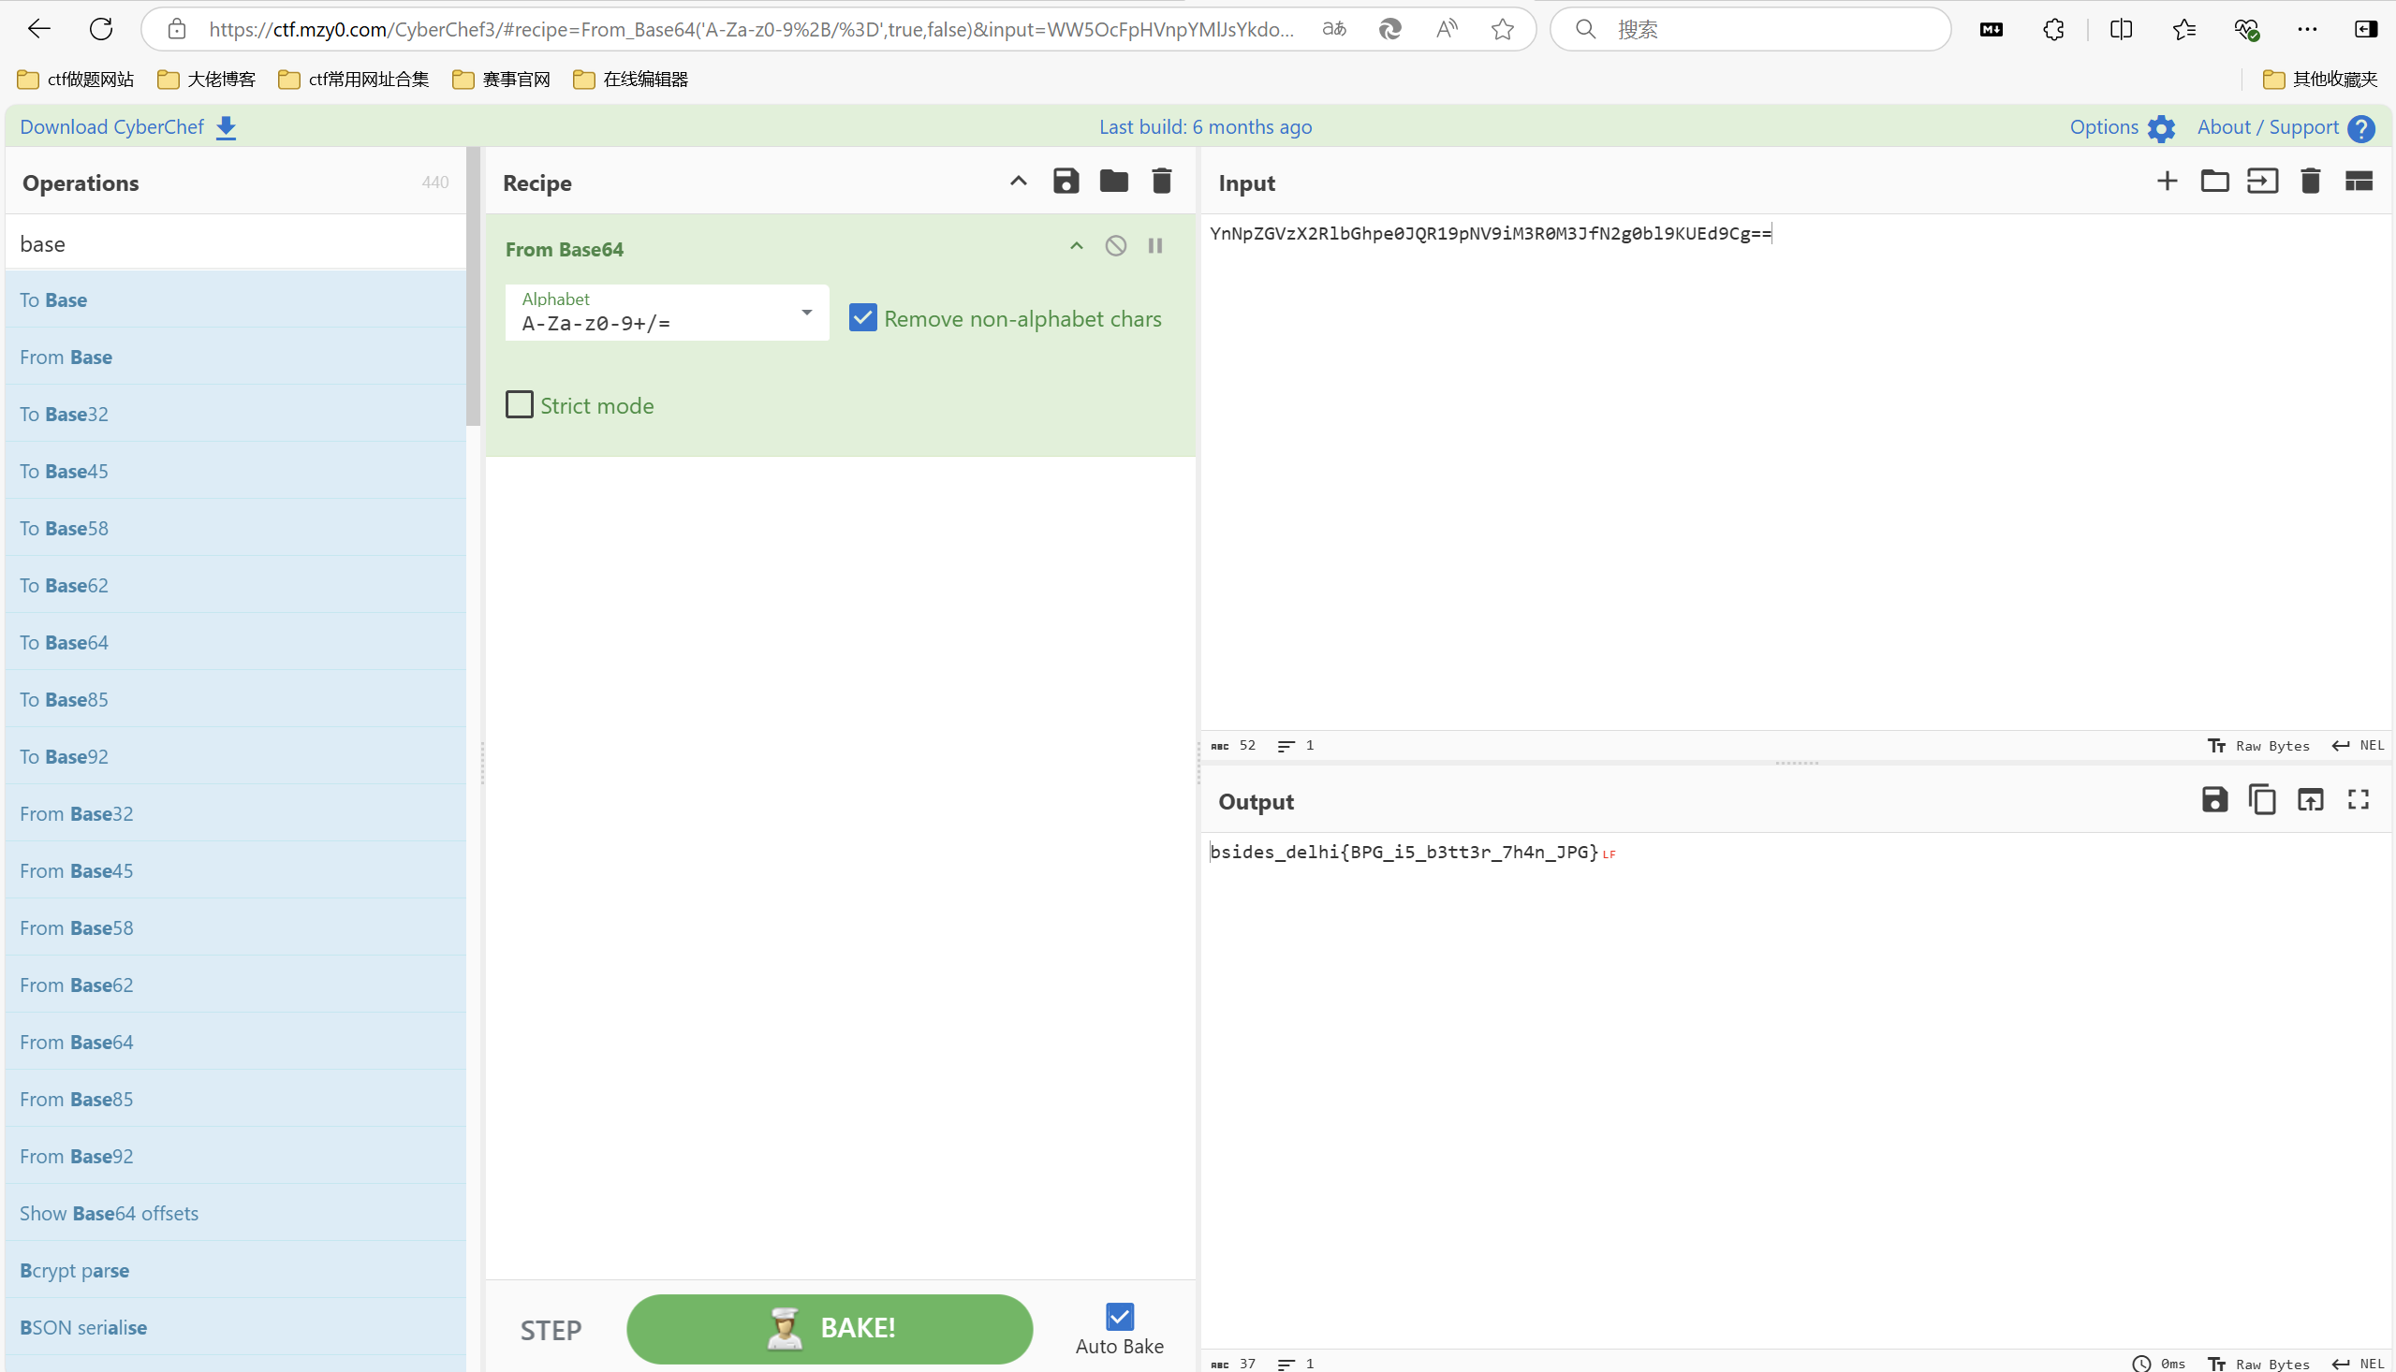Open 其他收藏夹 bookmark folder

2319,80
